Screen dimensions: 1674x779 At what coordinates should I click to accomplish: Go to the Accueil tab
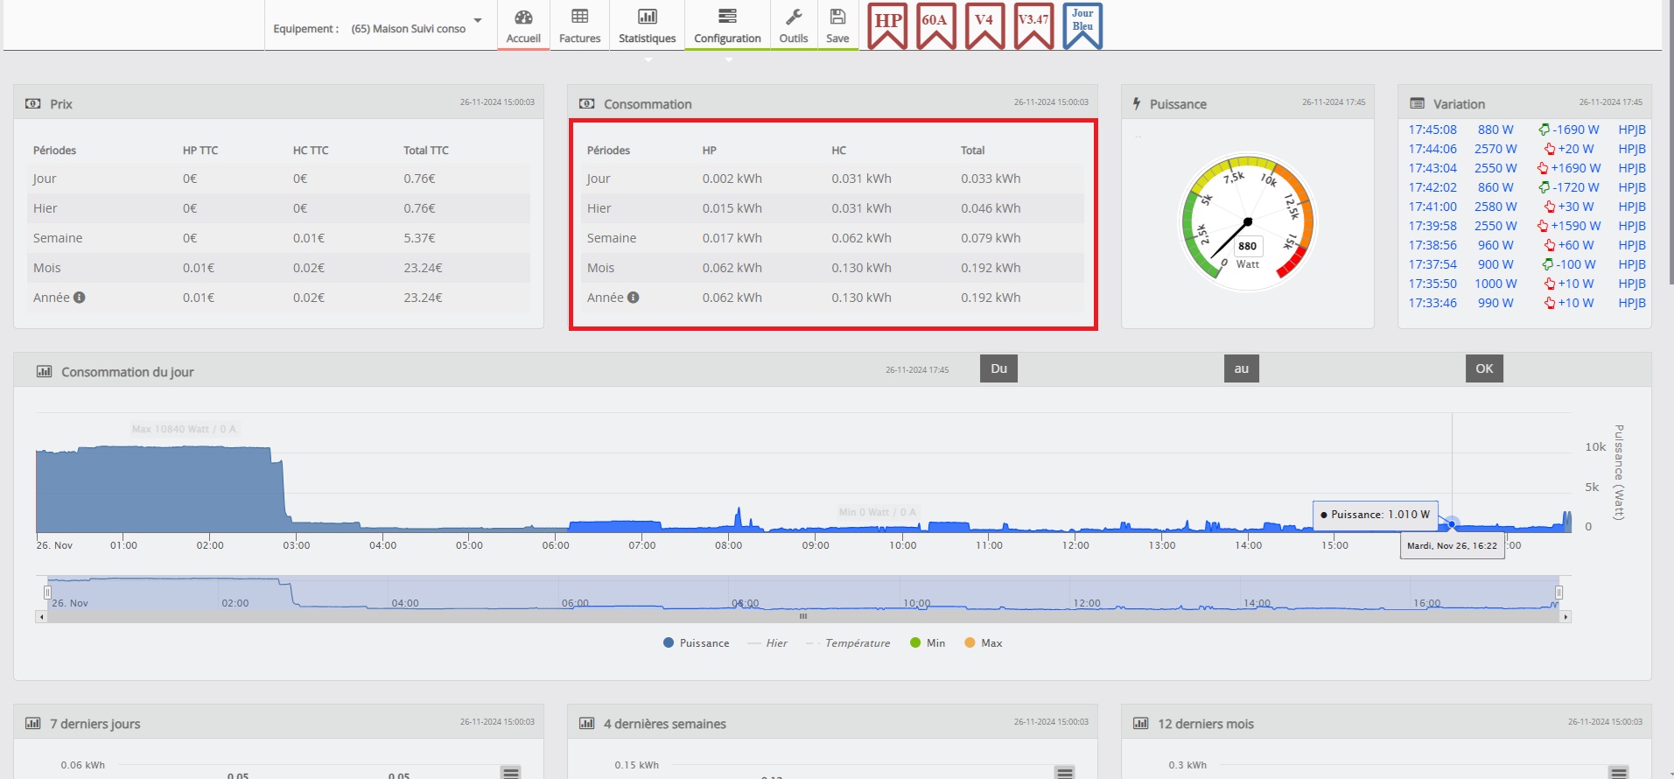(523, 25)
